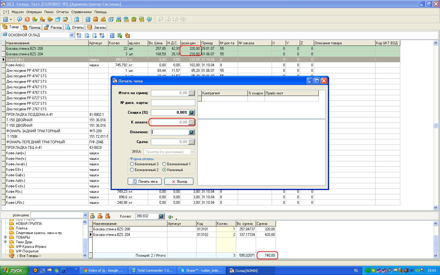Click the brown box icon in main toolbar
Viewport: 440px width, 275px height.
point(95,19)
